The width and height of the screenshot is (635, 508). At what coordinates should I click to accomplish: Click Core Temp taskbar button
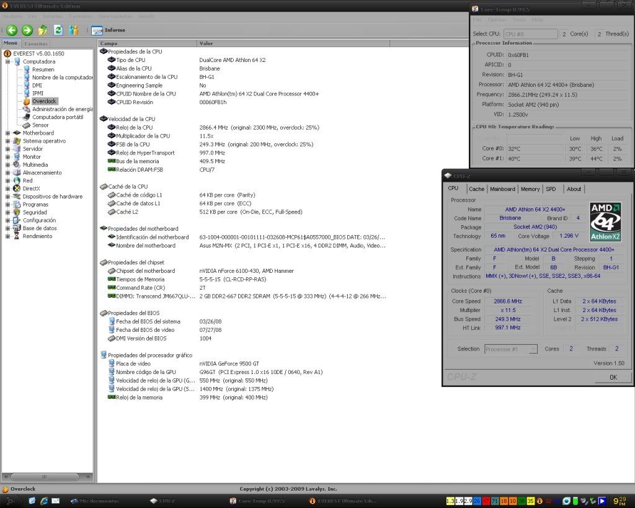pos(257,501)
